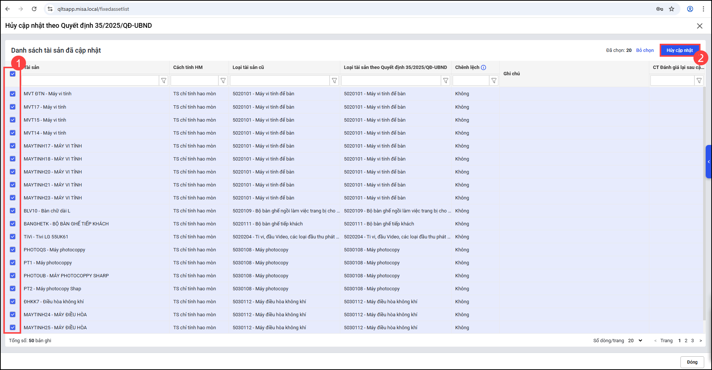Click filter icon in Tài sản column
Image resolution: width=712 pixels, height=370 pixels.
[164, 80]
